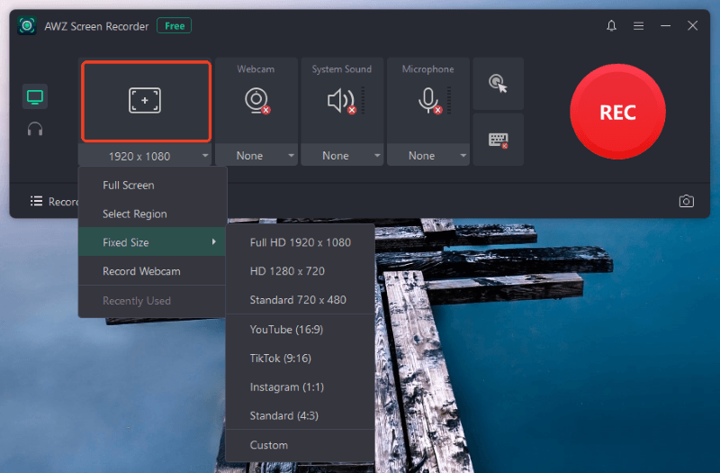Click the System Sound volume level meter
The width and height of the screenshot is (720, 473).
[363, 100]
